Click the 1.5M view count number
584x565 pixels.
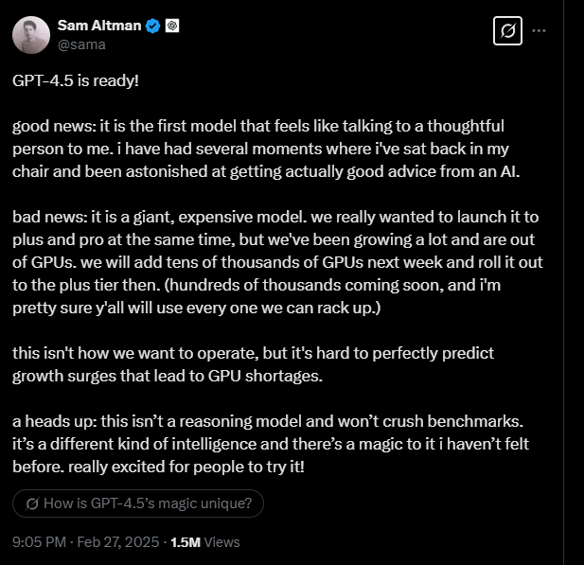click(x=185, y=542)
